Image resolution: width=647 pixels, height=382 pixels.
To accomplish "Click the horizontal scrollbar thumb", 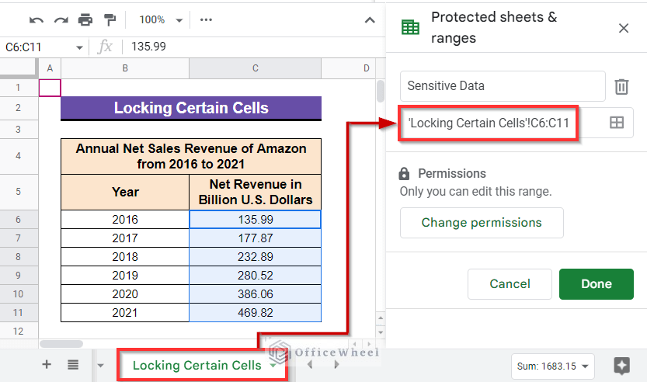I will [x=61, y=344].
